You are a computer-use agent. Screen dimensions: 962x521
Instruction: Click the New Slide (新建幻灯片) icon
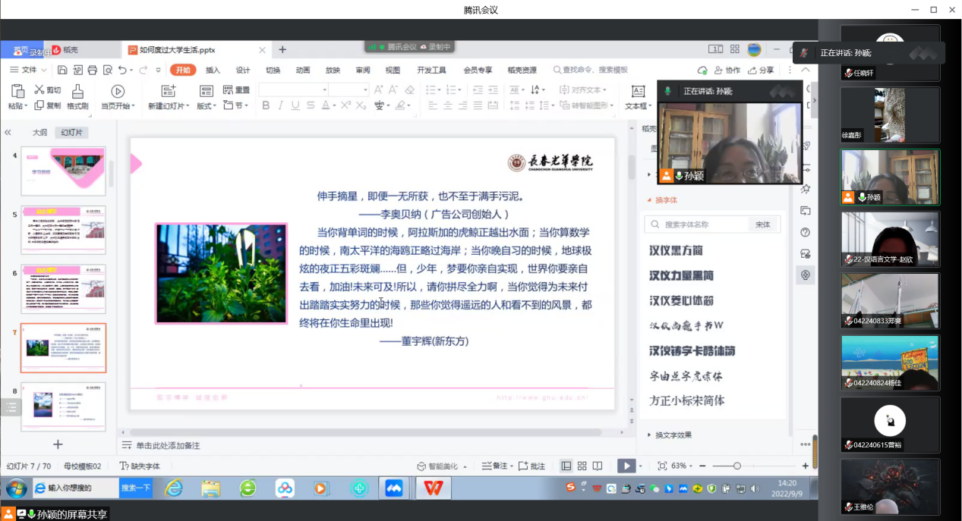(x=169, y=91)
